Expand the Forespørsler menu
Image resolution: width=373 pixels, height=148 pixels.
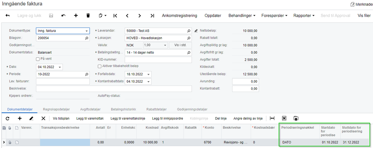[274, 16]
